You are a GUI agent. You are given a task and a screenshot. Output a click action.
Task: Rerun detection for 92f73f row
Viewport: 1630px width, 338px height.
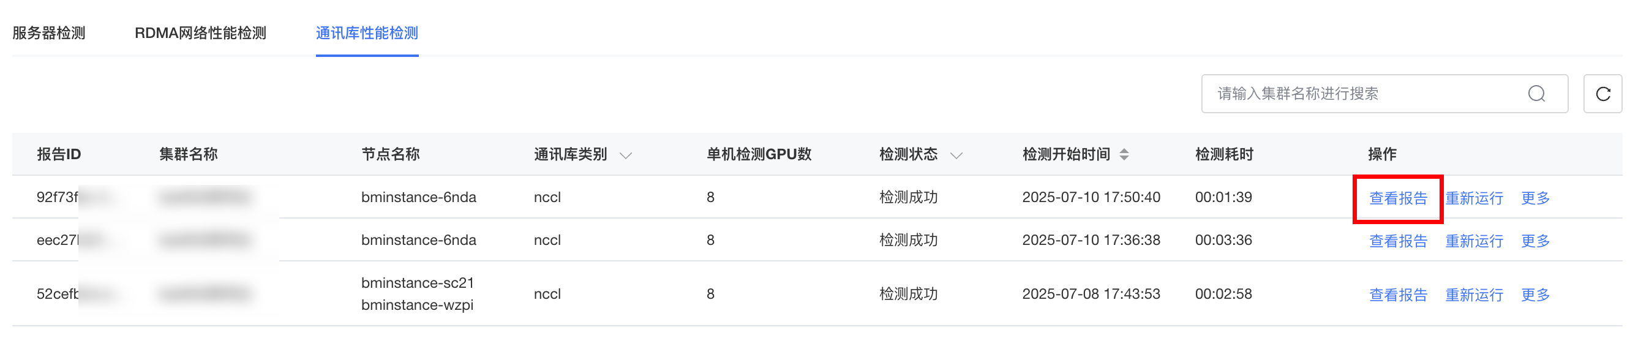(x=1474, y=199)
